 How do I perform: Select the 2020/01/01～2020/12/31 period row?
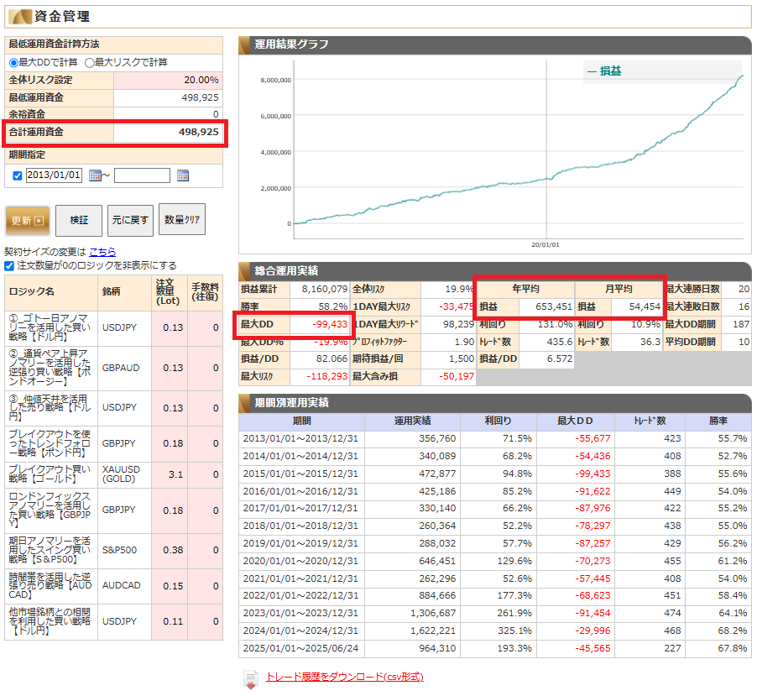click(495, 562)
